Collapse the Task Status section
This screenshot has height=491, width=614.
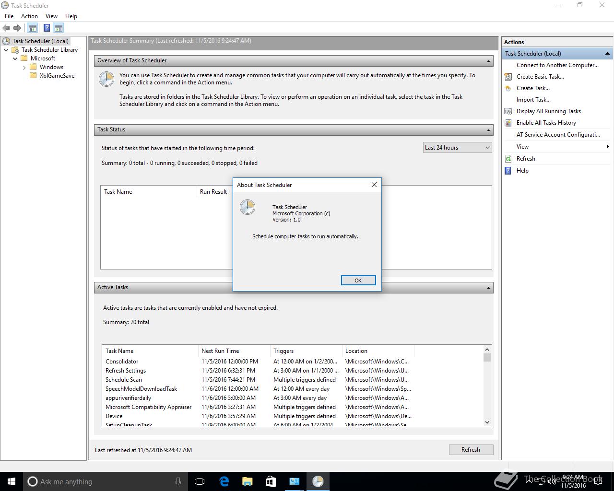[488, 130]
